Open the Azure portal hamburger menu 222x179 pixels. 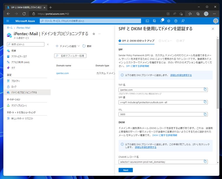(8, 21)
